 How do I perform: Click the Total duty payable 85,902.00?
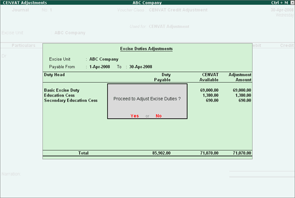(x=161, y=153)
